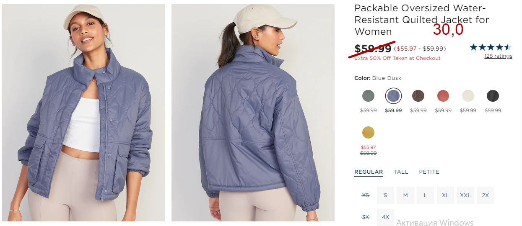This screenshot has height=226, width=522.
Task: Switch to the TALL size tab
Action: pyautogui.click(x=401, y=172)
